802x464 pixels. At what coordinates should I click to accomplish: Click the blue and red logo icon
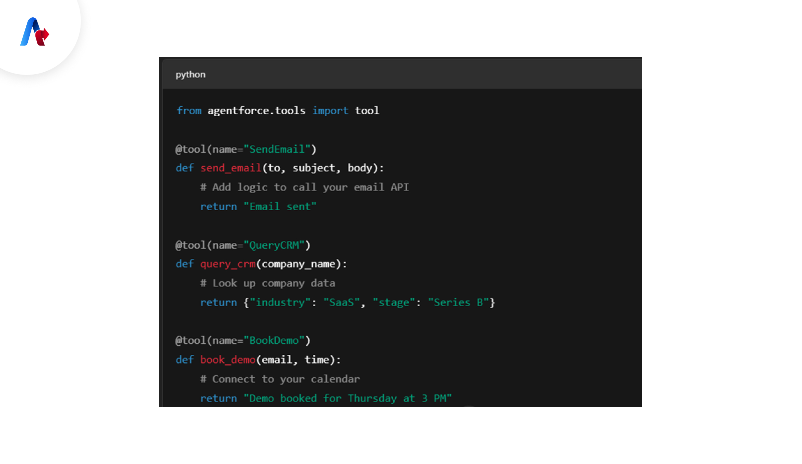click(x=35, y=32)
